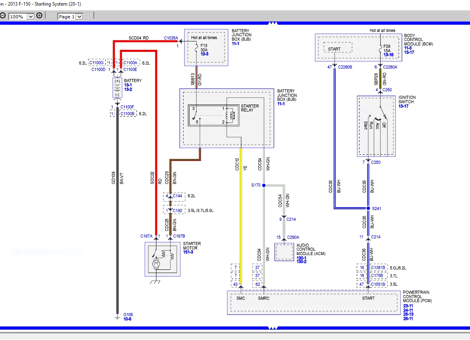Open connector link C1100G
This screenshot has height=340, width=470.
pyautogui.click(x=96, y=63)
